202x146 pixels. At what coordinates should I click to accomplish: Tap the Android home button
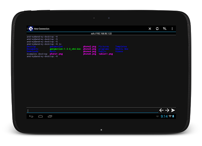coord(40,116)
